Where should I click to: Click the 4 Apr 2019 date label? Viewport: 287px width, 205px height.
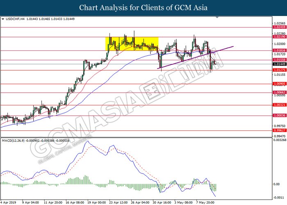point(8,203)
